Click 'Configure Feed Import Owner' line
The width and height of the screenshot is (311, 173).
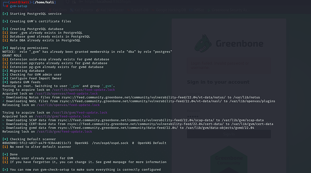32,79
